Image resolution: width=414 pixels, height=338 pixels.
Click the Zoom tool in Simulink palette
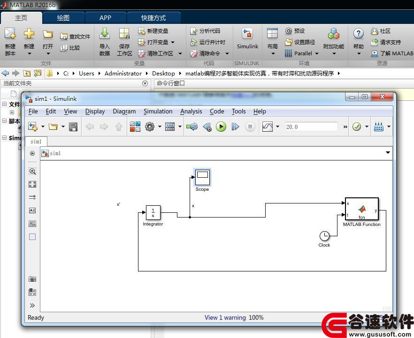32,171
